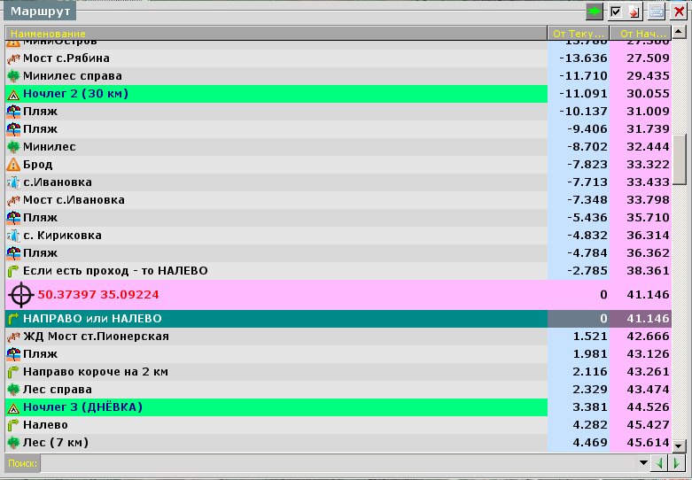Click the tree icon beside Лес справа
The height and width of the screenshot is (480, 692).
[x=13, y=390]
